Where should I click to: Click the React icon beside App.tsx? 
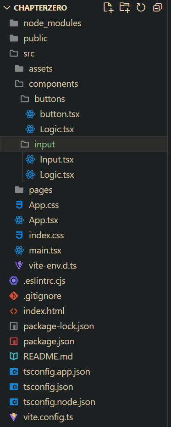pos(19,220)
